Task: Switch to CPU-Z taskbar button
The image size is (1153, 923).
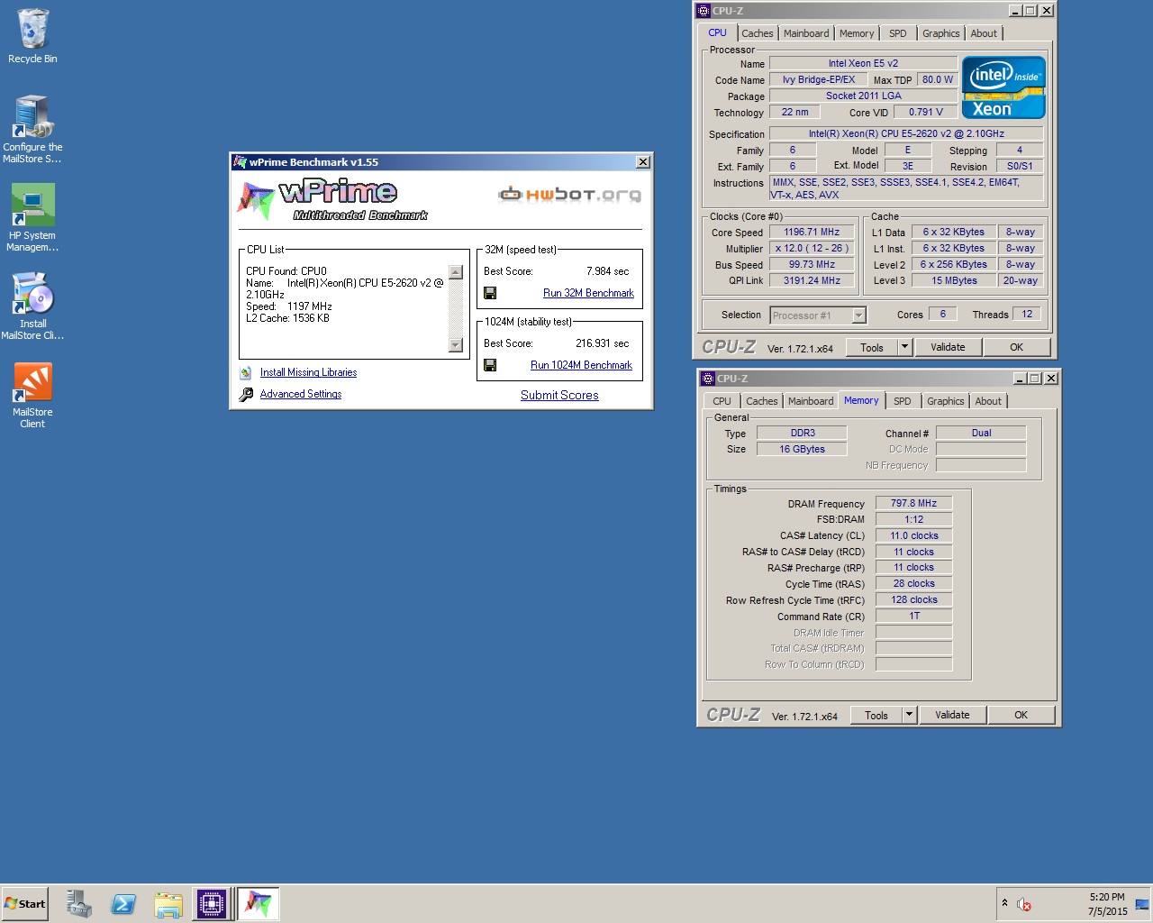Action: [x=212, y=904]
